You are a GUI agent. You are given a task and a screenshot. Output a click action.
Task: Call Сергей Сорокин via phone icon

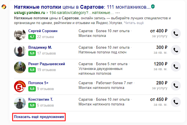click(176, 34)
